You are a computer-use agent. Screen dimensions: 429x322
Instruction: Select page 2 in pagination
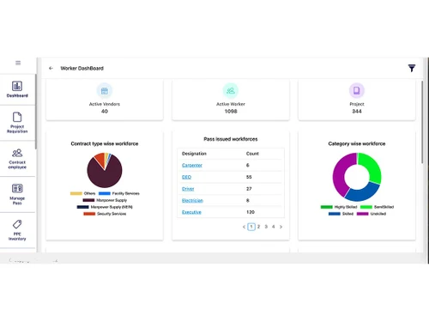pyautogui.click(x=258, y=227)
